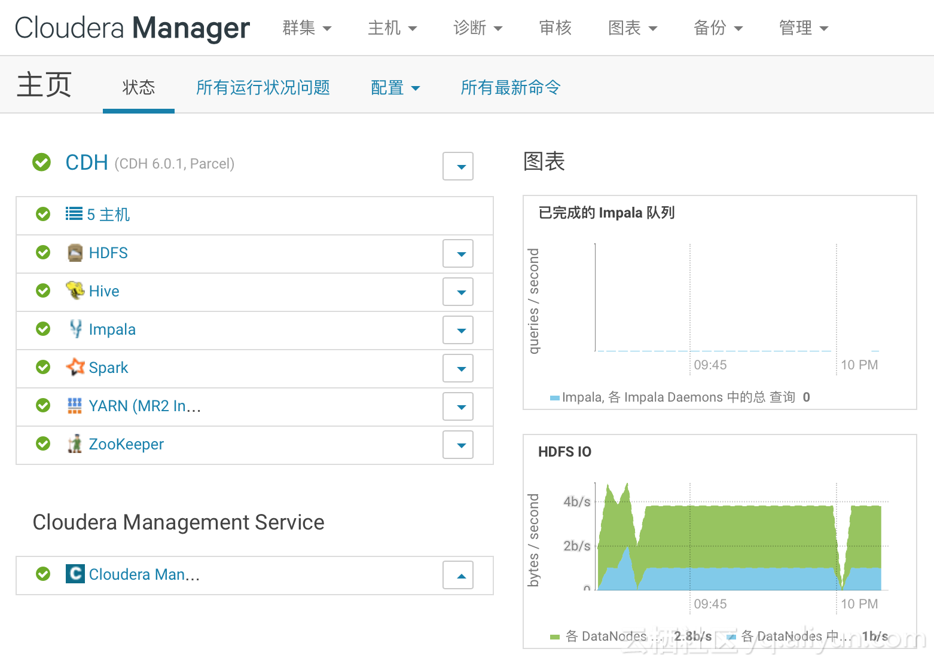The height and width of the screenshot is (661, 934).
Task: Open the 诊断 menu
Action: [x=478, y=28]
